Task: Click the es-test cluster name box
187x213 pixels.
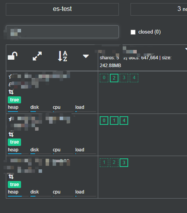Action: (x=62, y=9)
